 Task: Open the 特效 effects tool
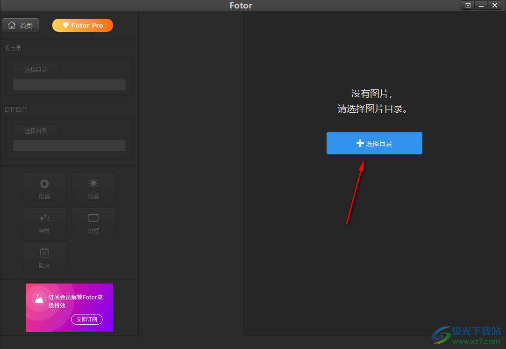click(x=44, y=223)
